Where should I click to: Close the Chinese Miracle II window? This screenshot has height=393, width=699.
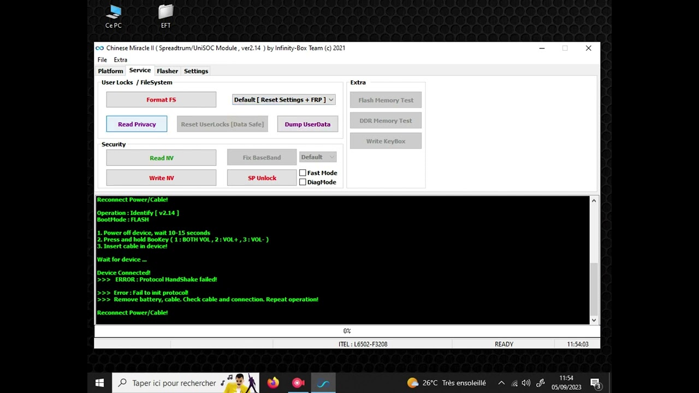point(588,48)
